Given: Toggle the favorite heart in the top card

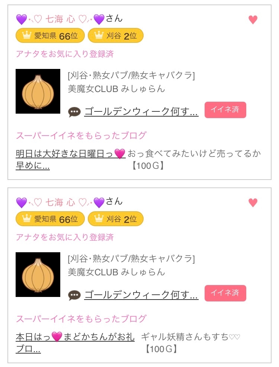Looking at the screenshot, I should click(x=253, y=20).
